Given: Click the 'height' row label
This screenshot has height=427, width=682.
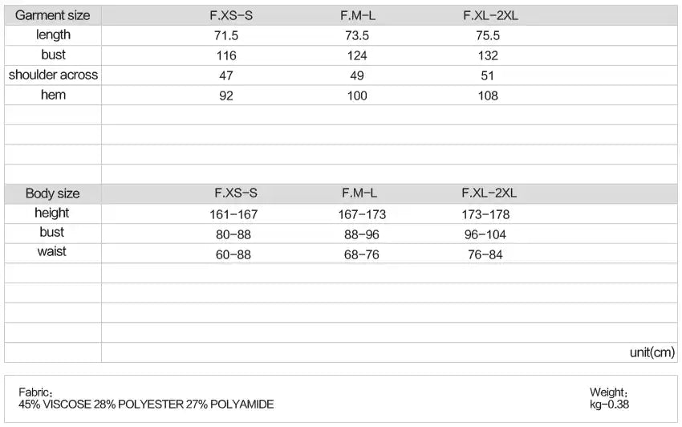Looking at the screenshot, I should tap(52, 213).
